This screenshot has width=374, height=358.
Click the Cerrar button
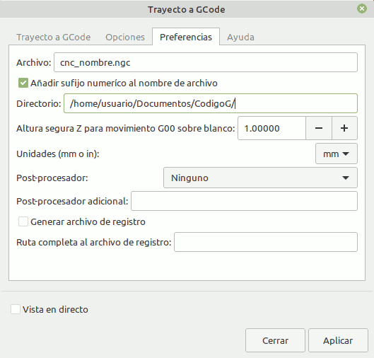275,340
